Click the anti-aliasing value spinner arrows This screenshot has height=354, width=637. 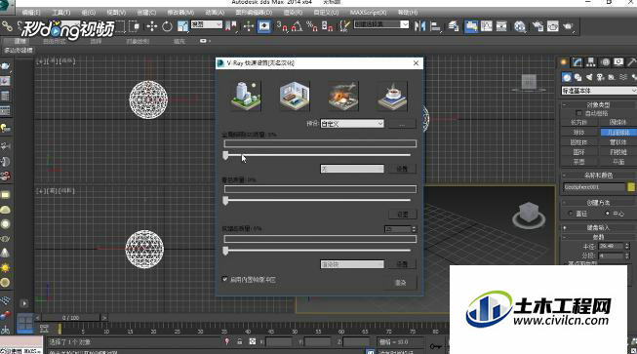pyautogui.click(x=414, y=229)
